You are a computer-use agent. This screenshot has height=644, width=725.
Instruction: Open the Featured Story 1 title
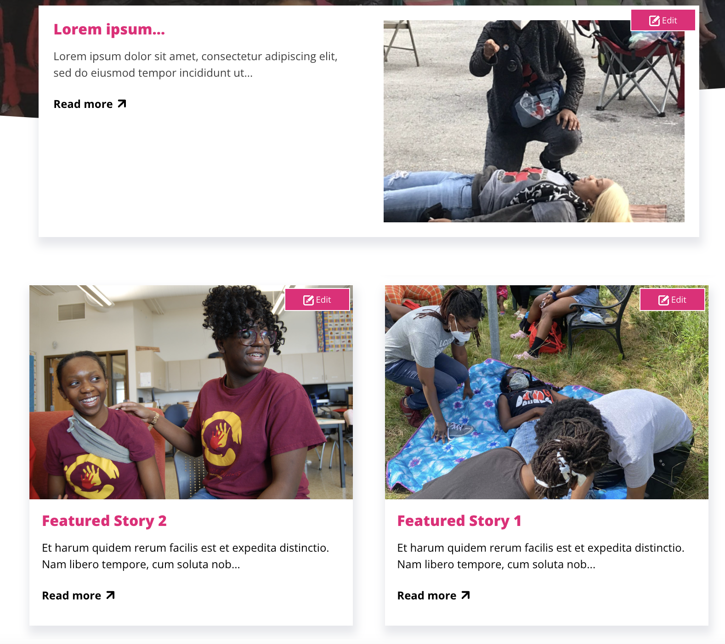459,521
